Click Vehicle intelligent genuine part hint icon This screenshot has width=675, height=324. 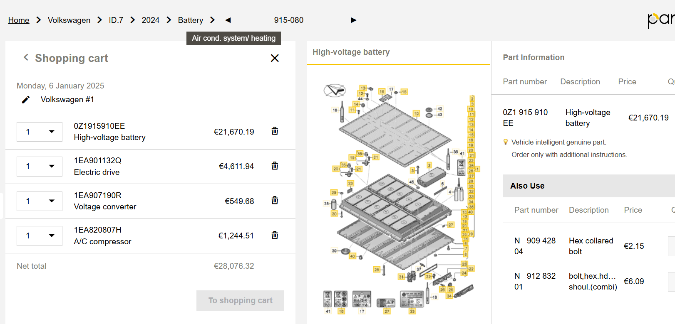[506, 142]
